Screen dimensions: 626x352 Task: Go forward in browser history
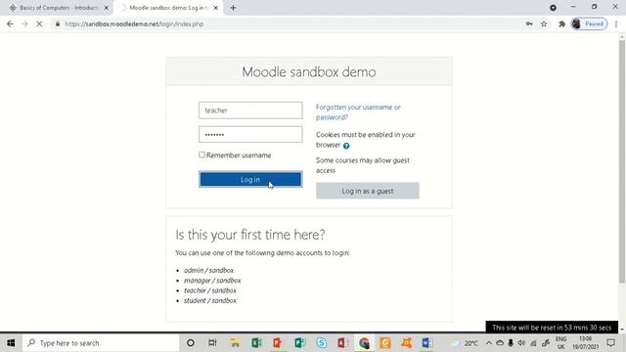tap(24, 23)
